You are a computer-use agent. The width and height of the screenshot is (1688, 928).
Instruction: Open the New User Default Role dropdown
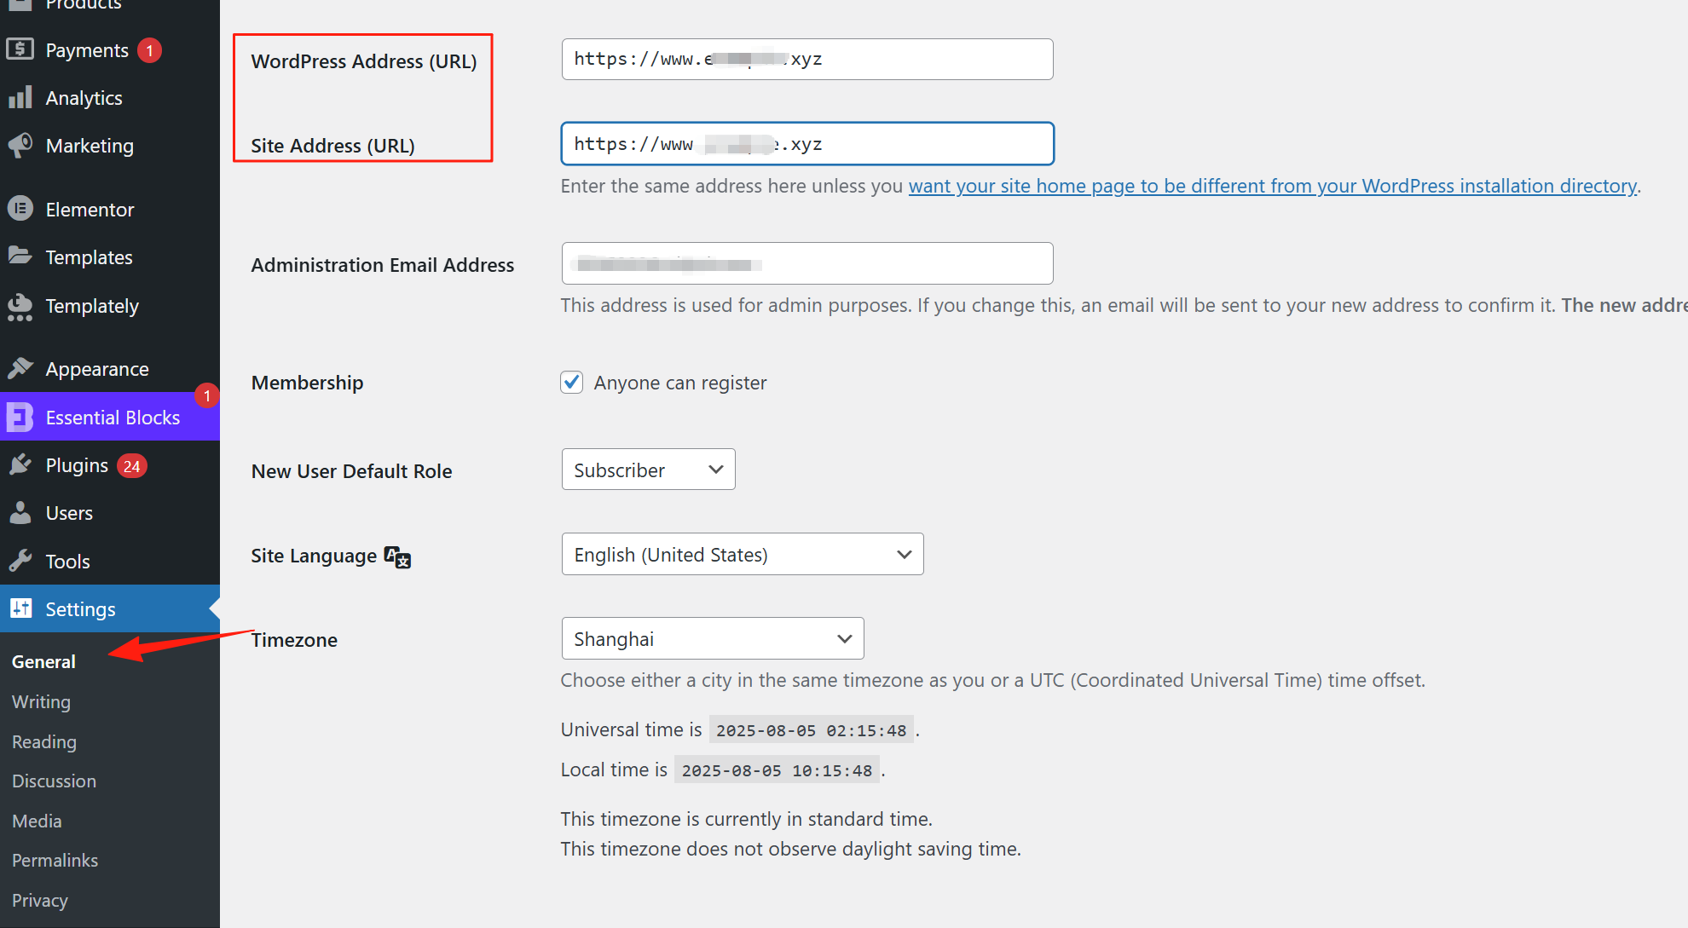click(648, 470)
